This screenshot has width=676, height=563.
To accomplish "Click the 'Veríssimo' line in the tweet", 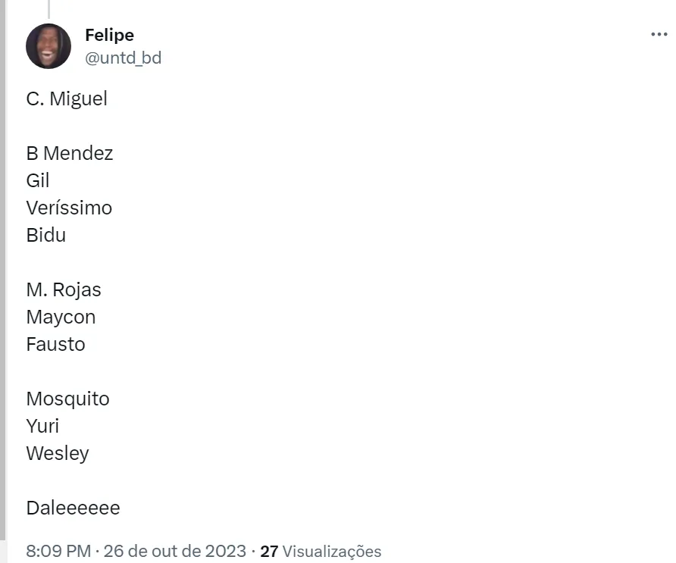I will tap(69, 208).
